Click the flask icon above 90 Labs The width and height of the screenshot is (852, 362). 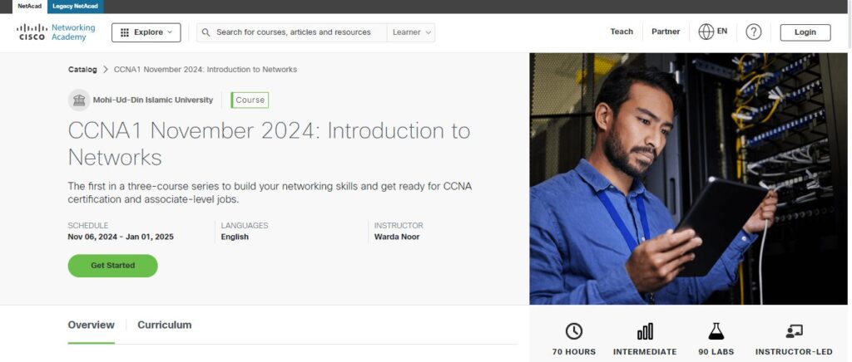click(716, 331)
